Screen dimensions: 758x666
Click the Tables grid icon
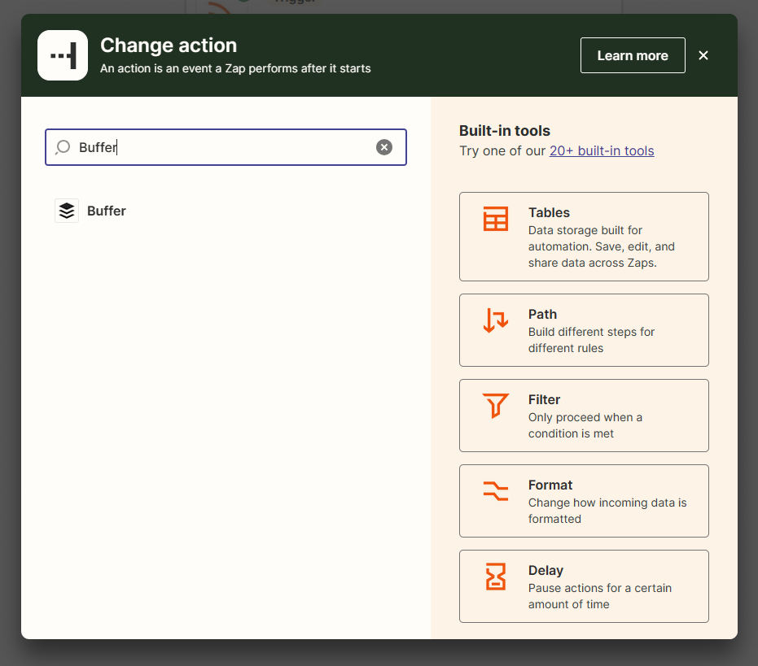(496, 219)
